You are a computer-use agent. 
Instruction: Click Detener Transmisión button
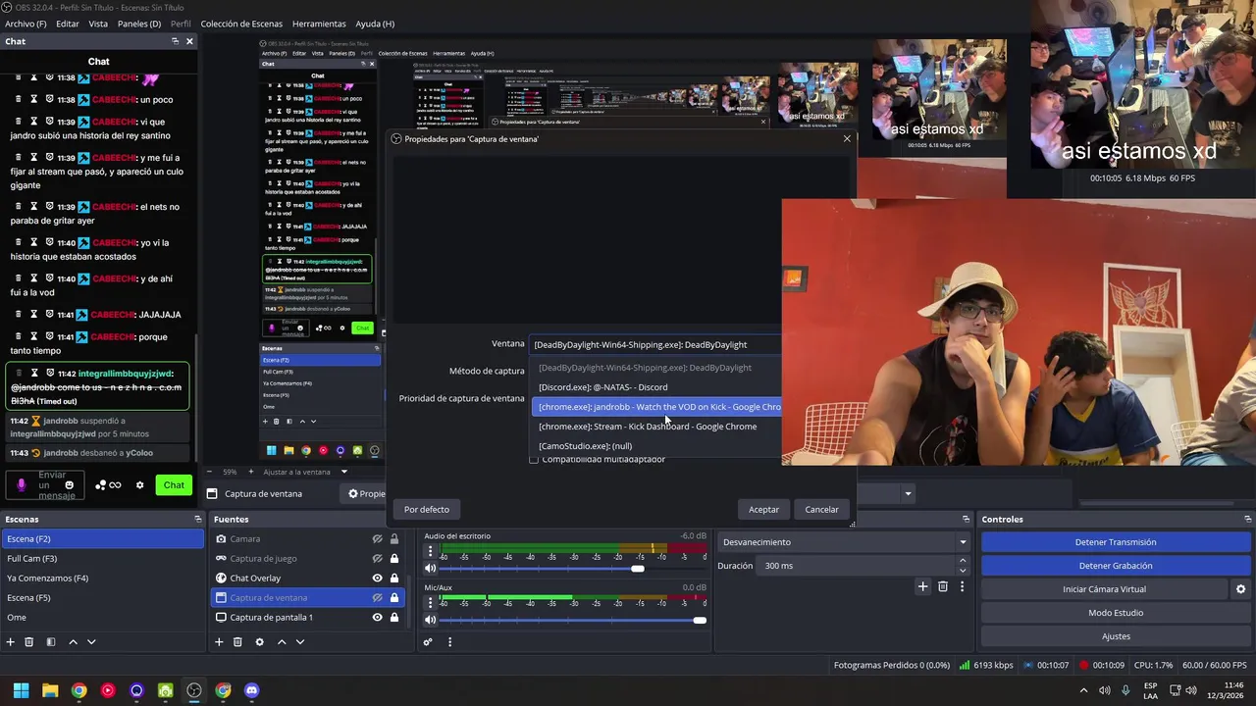[1116, 542]
